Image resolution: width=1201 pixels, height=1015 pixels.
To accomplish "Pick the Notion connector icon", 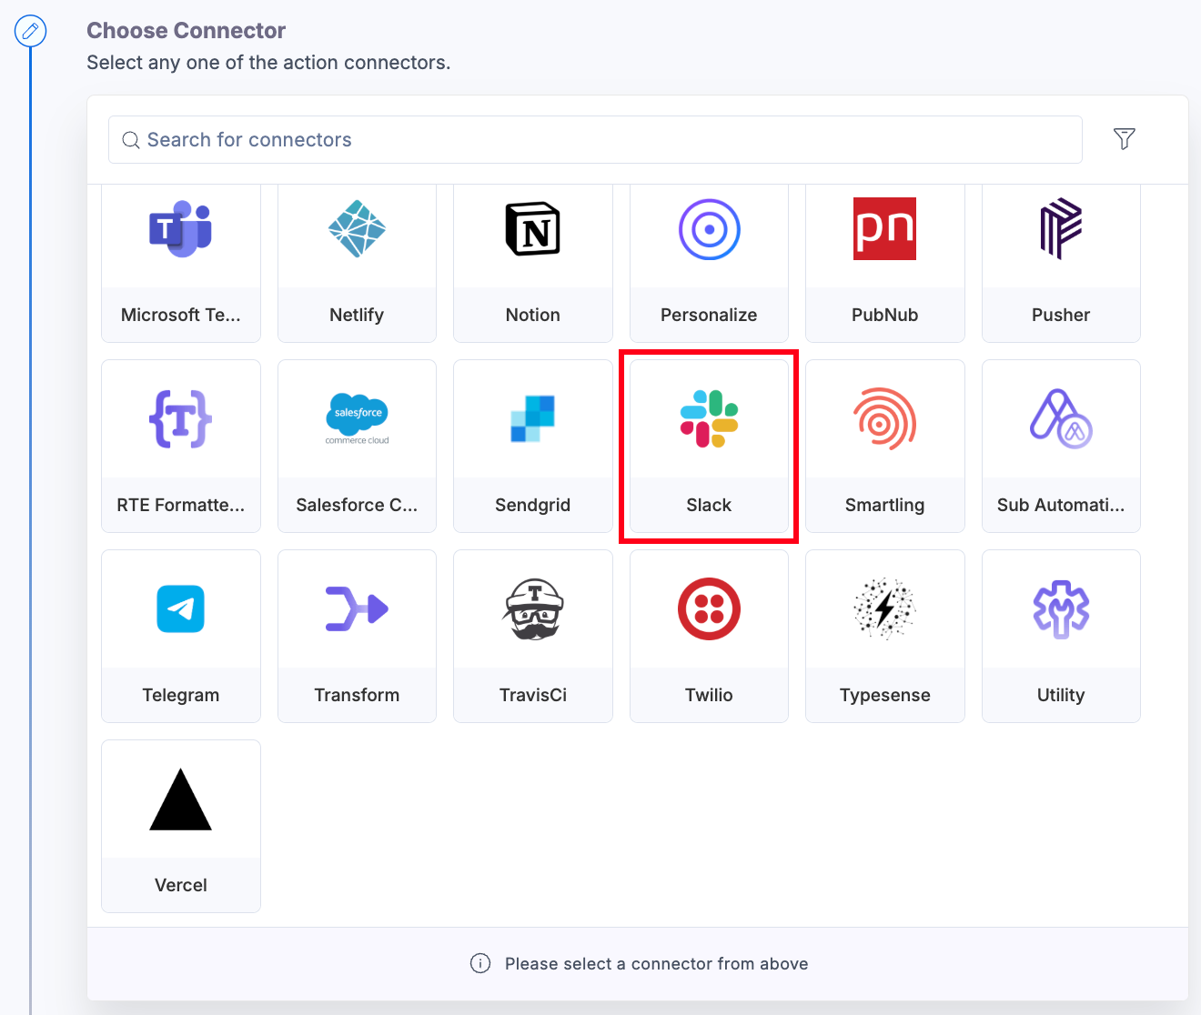I will tap(532, 228).
